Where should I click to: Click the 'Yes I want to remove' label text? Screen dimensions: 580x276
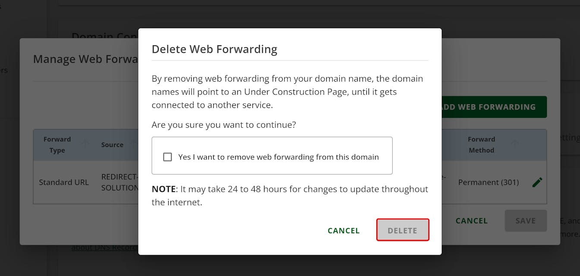click(x=278, y=157)
